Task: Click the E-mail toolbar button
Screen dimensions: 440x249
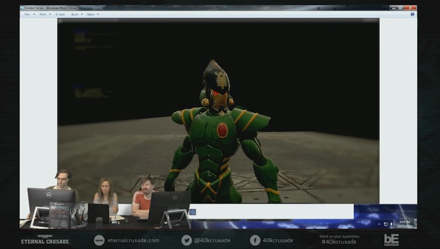Action: 60,15
